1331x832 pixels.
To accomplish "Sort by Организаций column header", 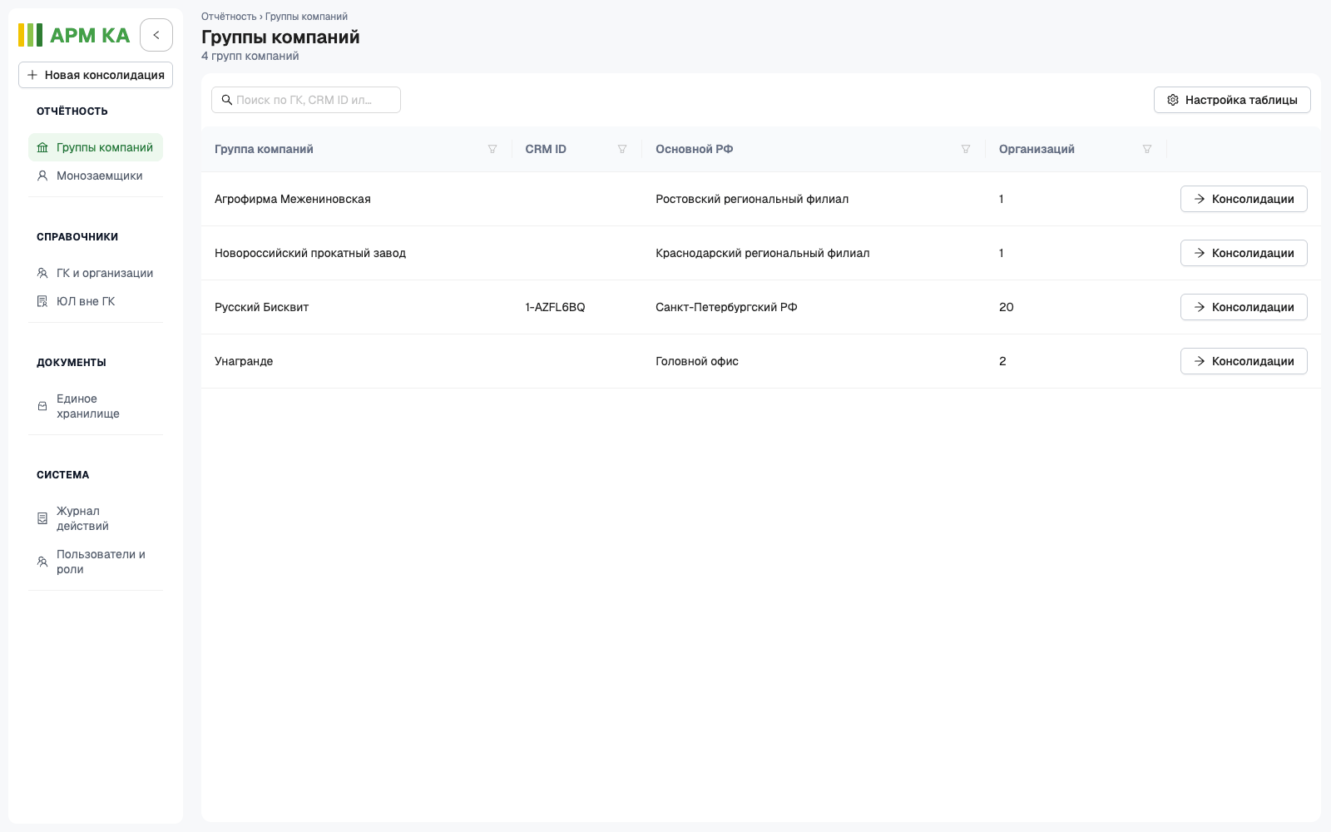I will point(1037,149).
